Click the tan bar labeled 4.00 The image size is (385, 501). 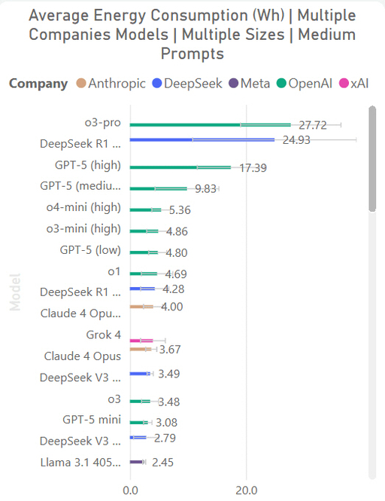coord(141,307)
